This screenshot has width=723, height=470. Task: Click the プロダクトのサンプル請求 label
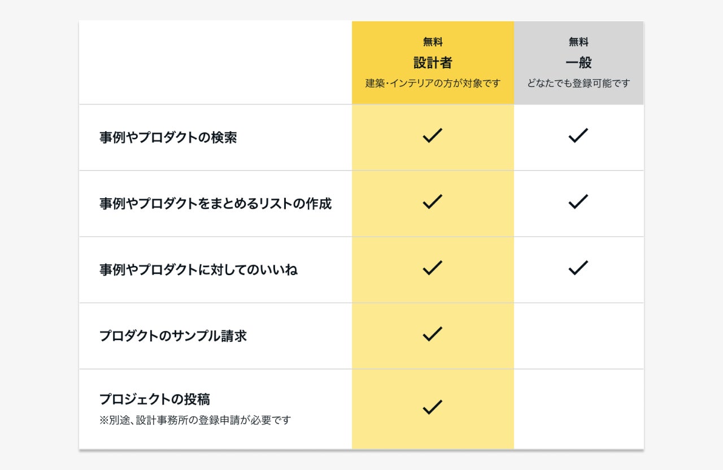pyautogui.click(x=173, y=336)
